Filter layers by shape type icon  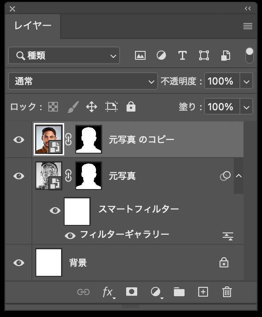[204, 55]
